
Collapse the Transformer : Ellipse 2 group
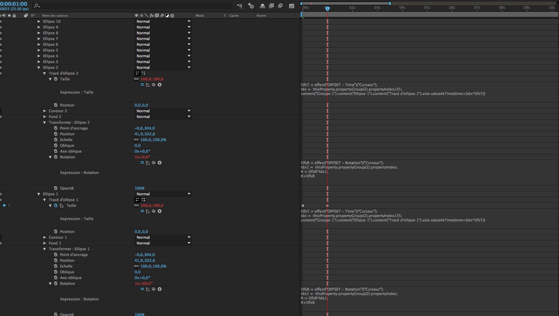click(44, 122)
